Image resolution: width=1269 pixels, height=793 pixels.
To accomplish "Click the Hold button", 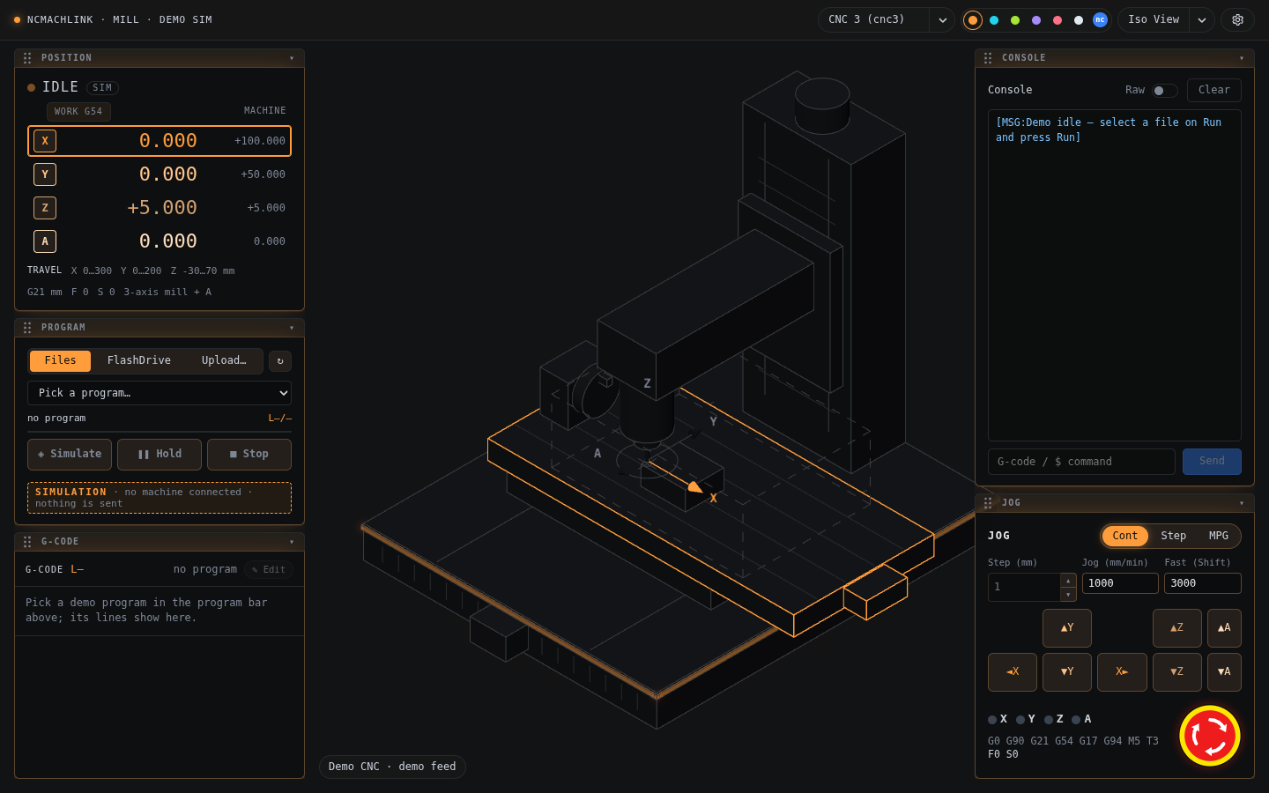I will (x=160, y=455).
